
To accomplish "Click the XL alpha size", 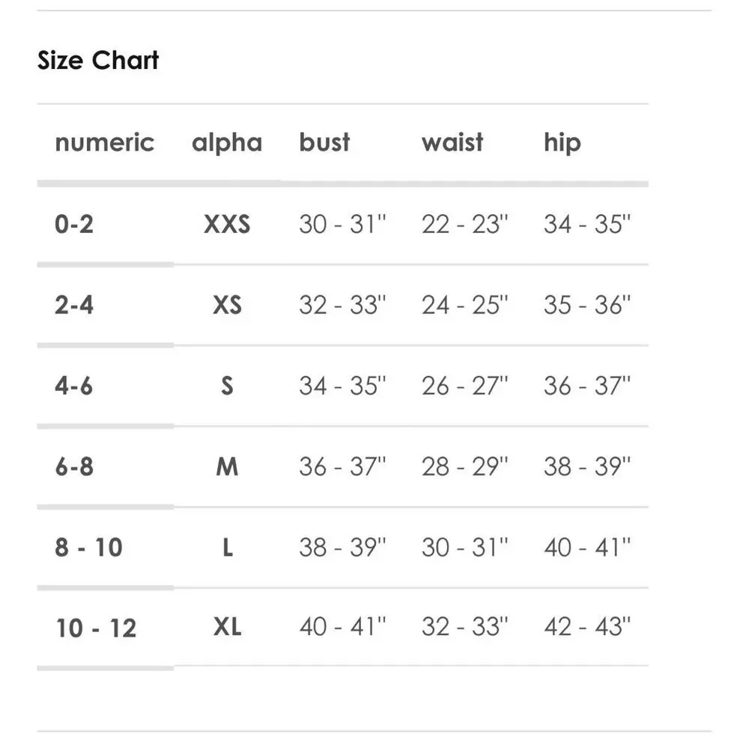I will click(x=228, y=626).
